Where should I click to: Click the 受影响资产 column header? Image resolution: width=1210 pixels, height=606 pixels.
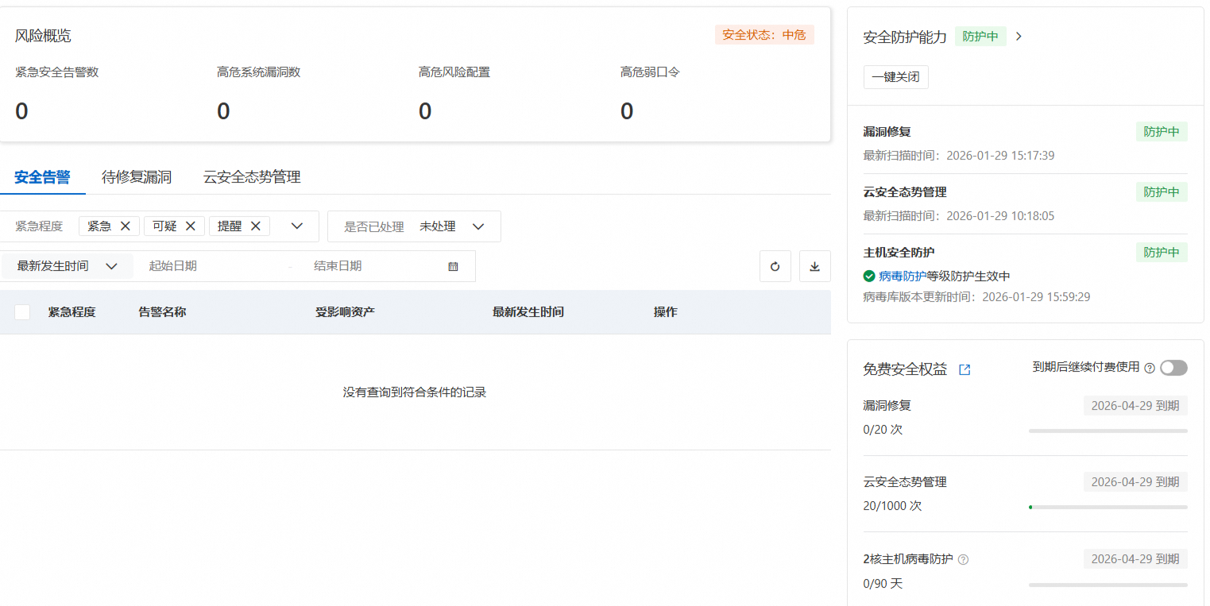tap(345, 312)
